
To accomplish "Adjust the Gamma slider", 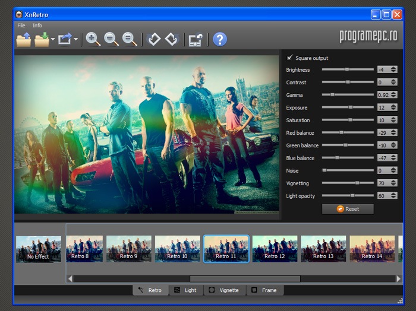I will [x=348, y=94].
